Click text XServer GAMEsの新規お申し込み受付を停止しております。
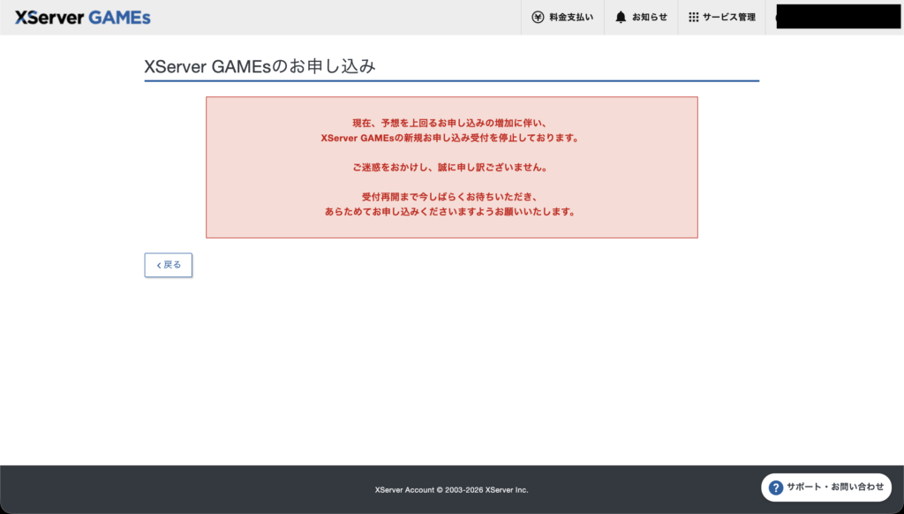Image resolution: width=904 pixels, height=514 pixels. 451,138
